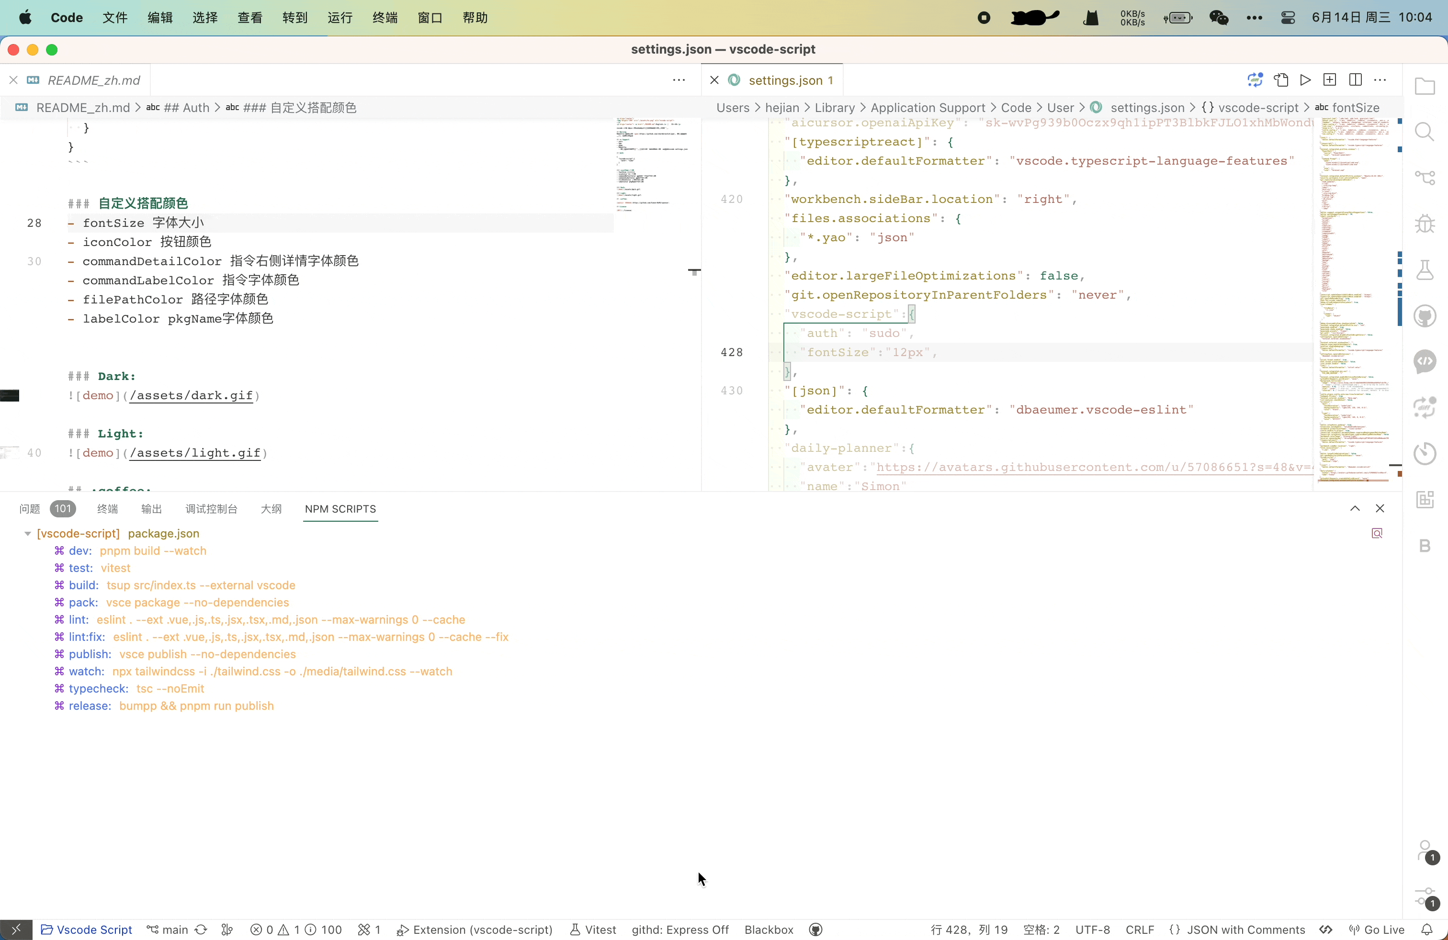Open the avatars.githubusercontent.com URL in settings.json
Viewport: 1448px width, 940px height.
click(1095, 467)
